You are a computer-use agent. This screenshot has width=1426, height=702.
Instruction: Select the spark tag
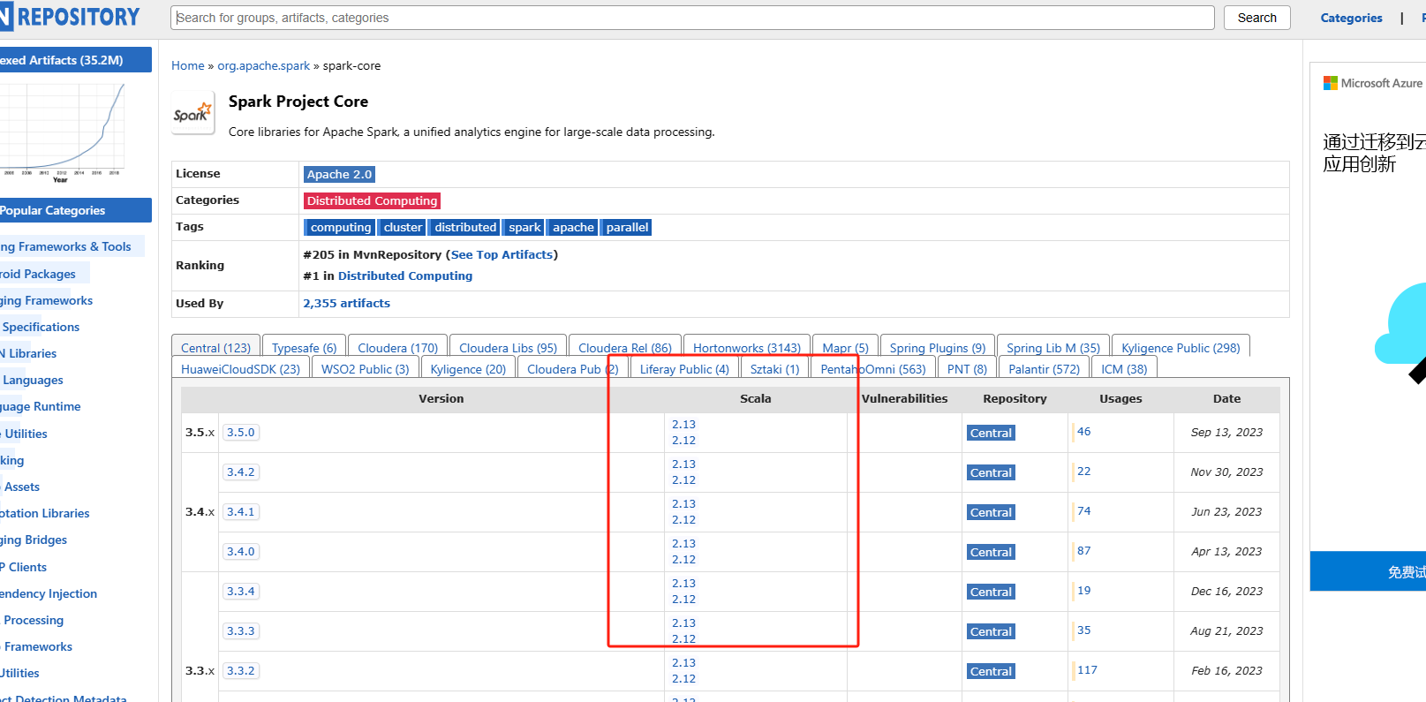(x=524, y=228)
